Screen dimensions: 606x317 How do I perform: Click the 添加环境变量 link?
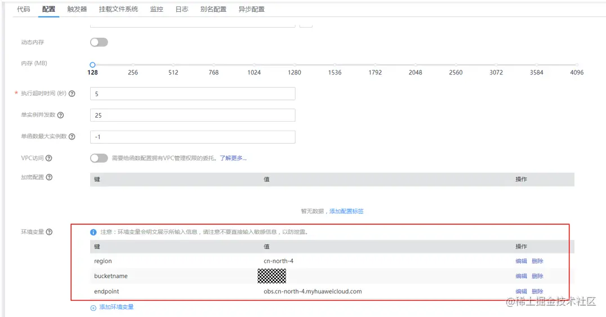117,307
